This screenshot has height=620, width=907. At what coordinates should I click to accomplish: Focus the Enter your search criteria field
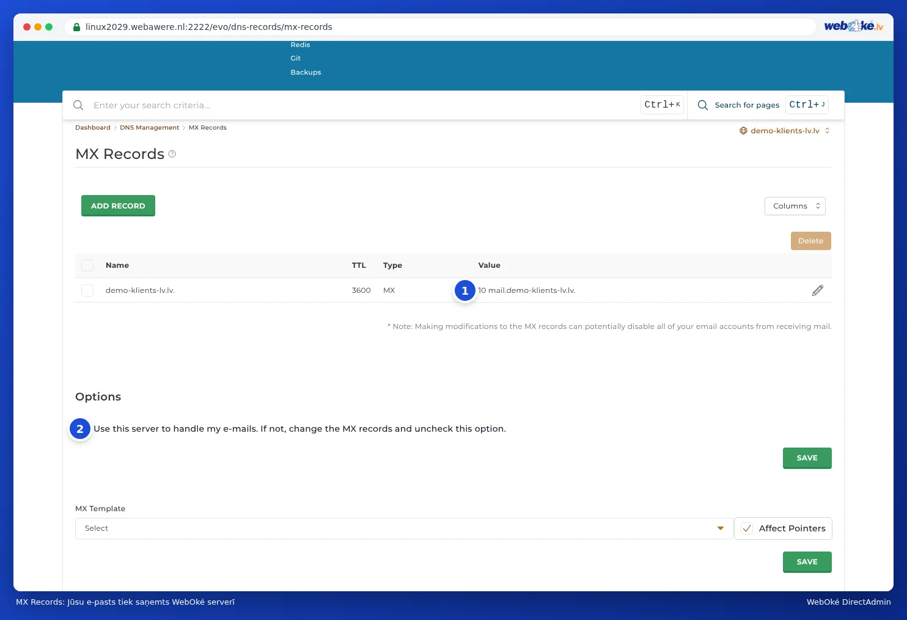point(364,105)
